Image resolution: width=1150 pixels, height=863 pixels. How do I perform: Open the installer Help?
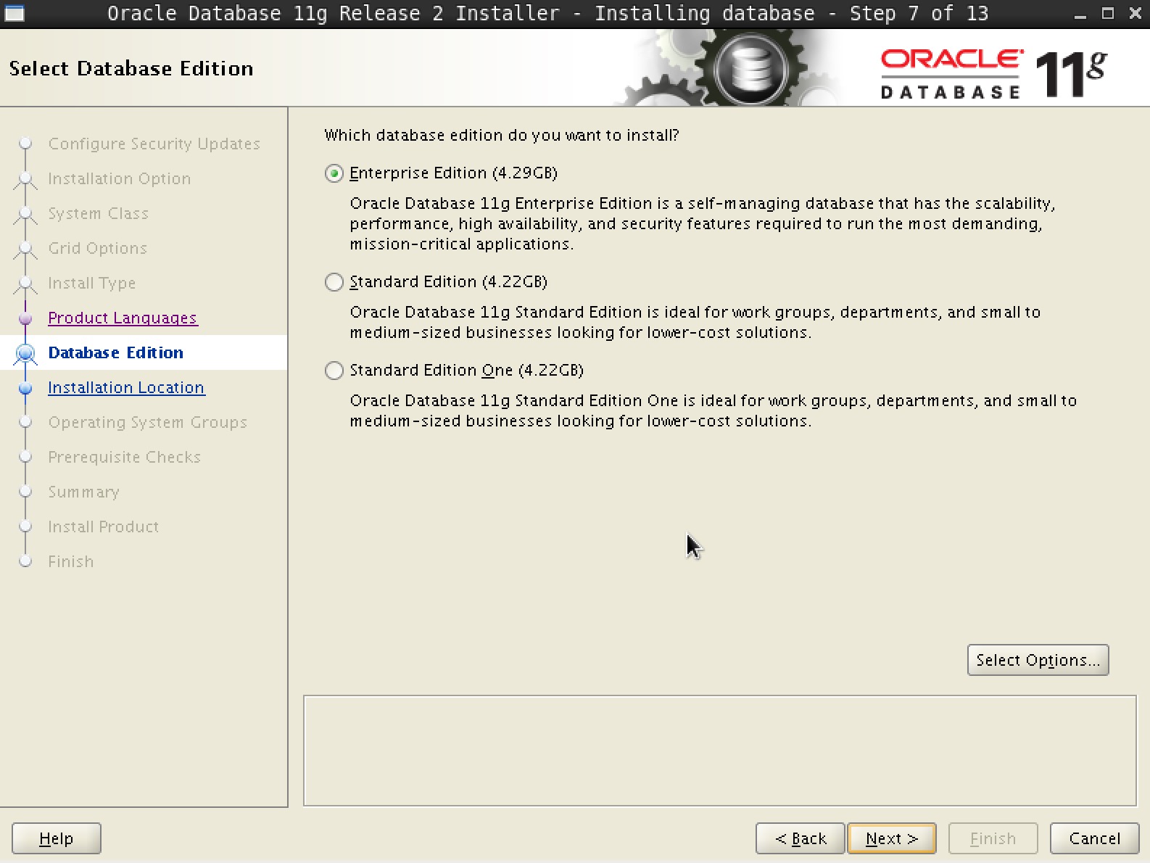click(x=57, y=838)
